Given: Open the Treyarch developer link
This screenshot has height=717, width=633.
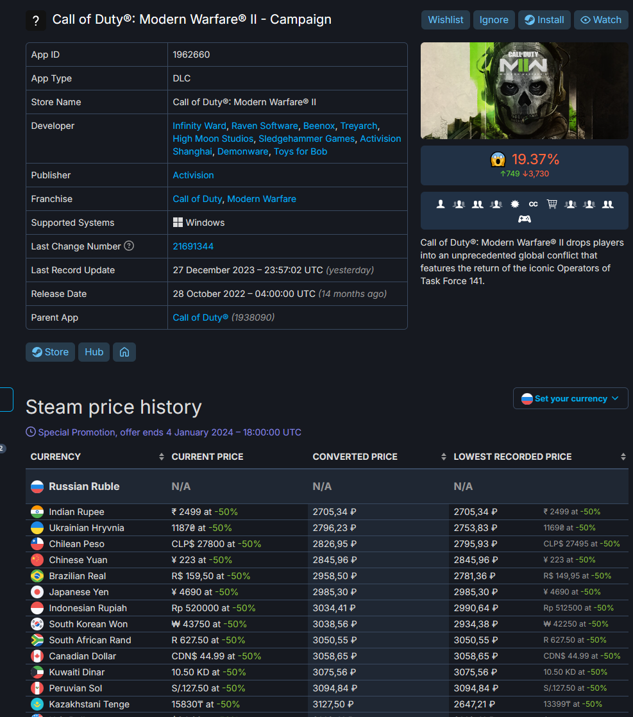Looking at the screenshot, I should click(x=359, y=126).
